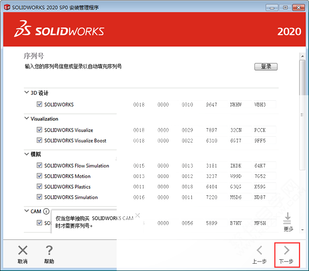Uncheck SOLIDWORKS Simulation checkbox
309x271 pixels.
[x=39, y=197]
